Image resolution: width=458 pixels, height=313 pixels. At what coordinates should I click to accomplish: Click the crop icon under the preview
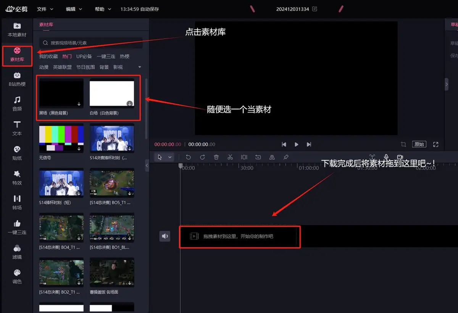(x=403, y=144)
